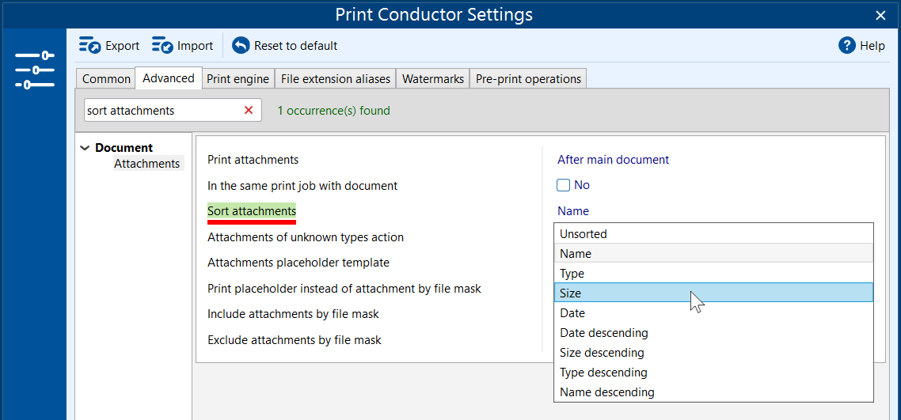901x420 pixels.
Task: Toggle the same print job 'No' checkbox
Action: [x=564, y=185]
